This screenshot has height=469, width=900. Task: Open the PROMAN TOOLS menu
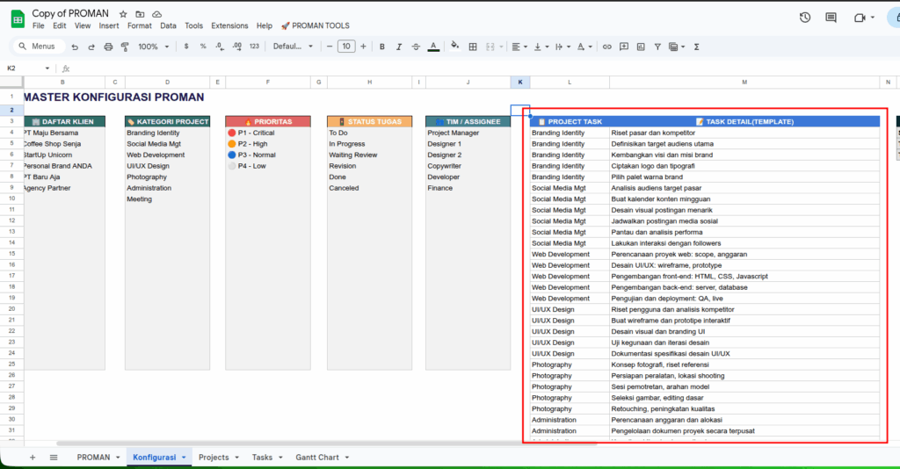(315, 26)
